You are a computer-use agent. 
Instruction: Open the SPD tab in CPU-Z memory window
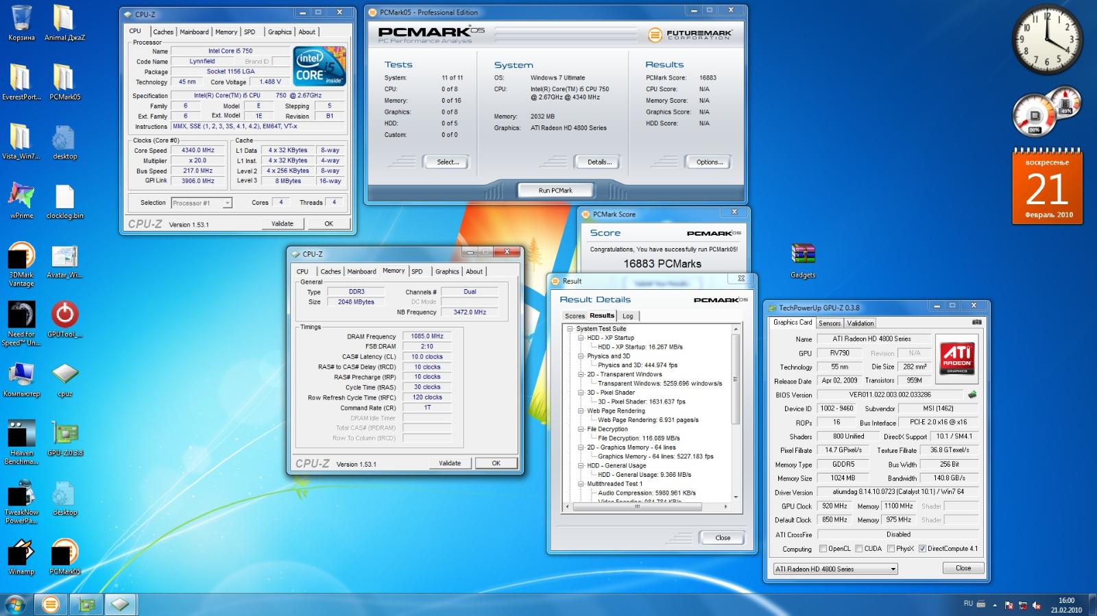(417, 271)
